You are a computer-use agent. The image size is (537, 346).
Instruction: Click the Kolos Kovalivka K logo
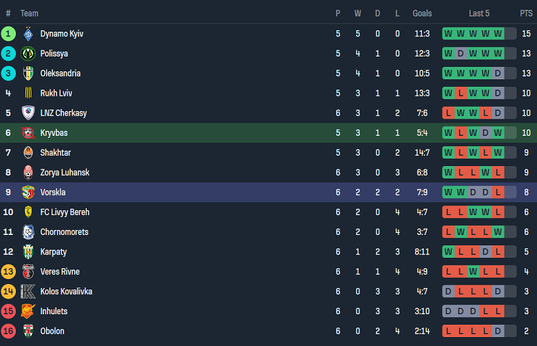coord(28,292)
